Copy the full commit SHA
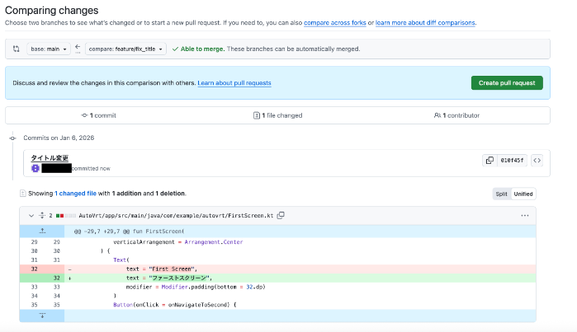This screenshot has height=332, width=577. click(x=490, y=161)
